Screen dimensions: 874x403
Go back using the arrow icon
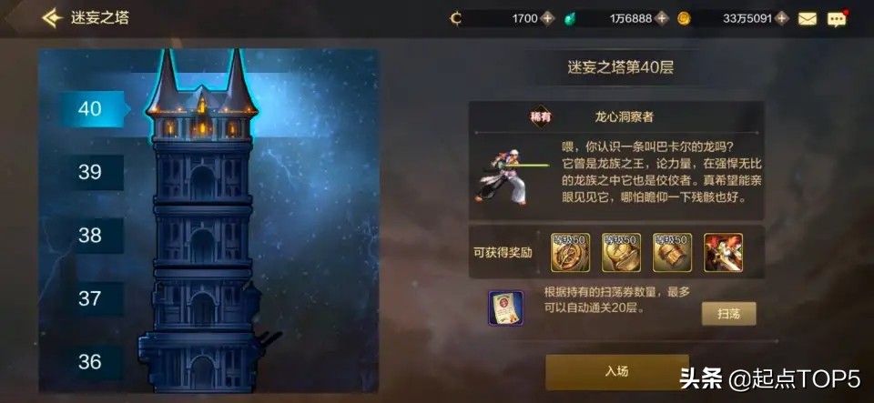tap(52, 18)
